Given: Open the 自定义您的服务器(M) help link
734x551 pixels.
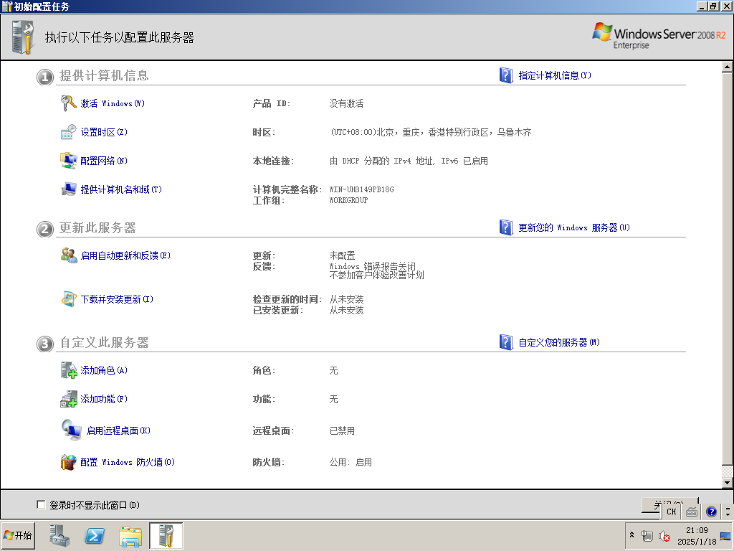Looking at the screenshot, I should [x=559, y=342].
